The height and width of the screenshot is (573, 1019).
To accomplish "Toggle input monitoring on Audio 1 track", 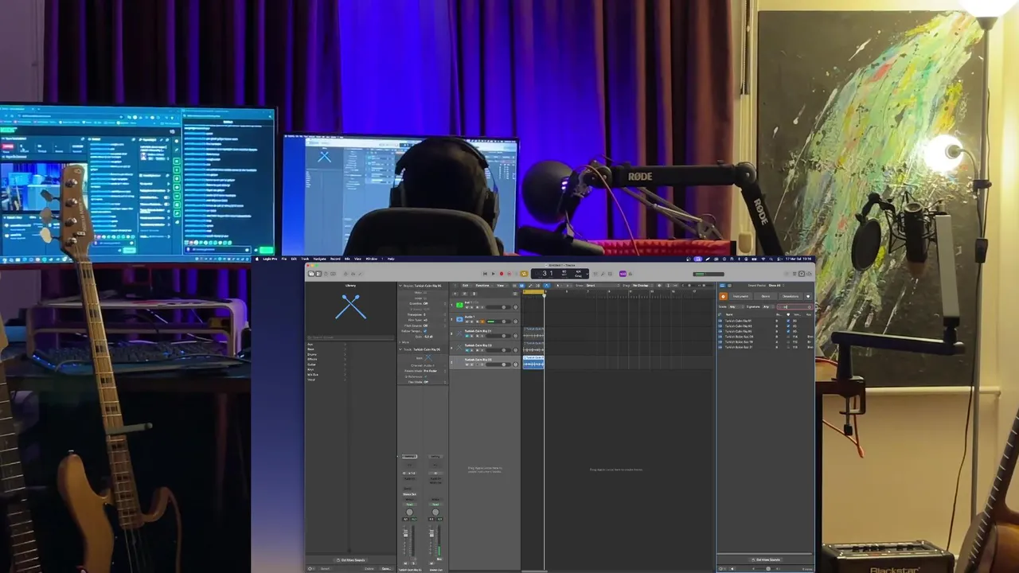I will (x=482, y=322).
